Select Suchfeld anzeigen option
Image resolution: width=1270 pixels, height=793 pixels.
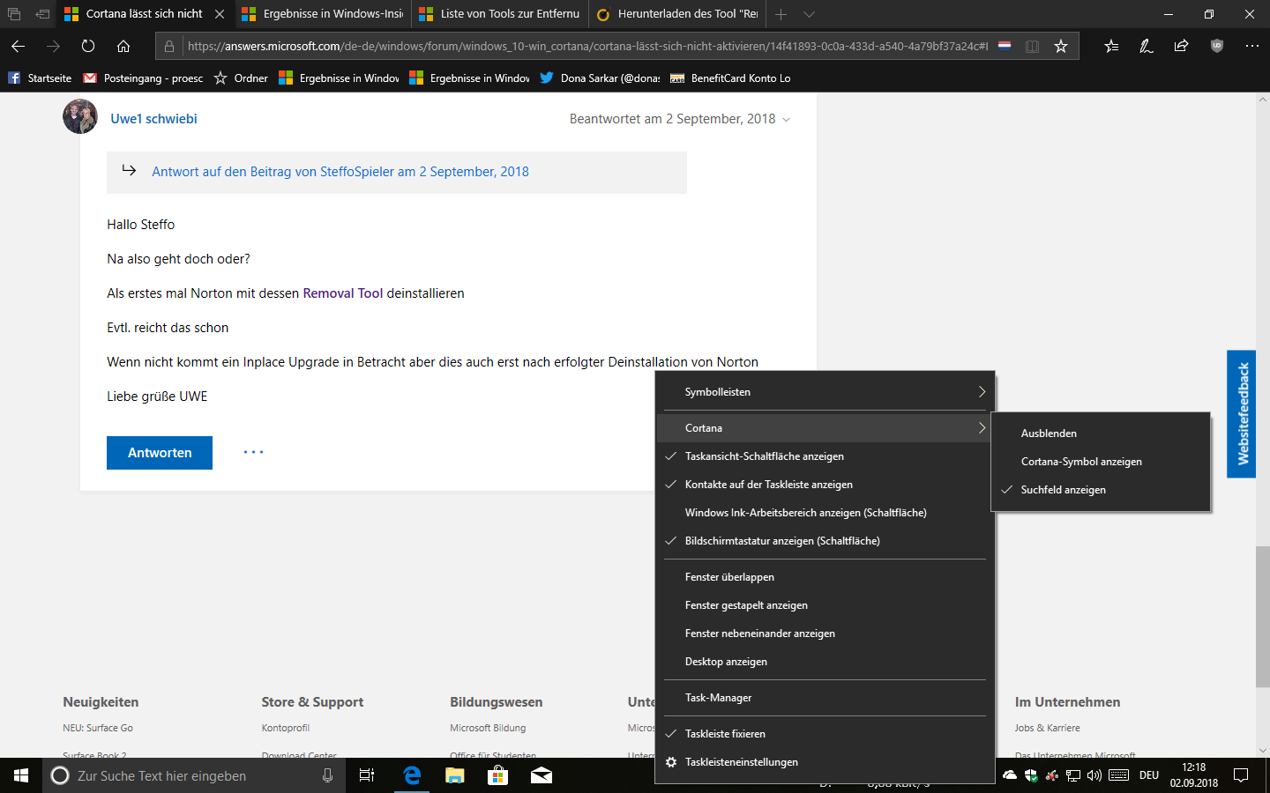[x=1101, y=490]
